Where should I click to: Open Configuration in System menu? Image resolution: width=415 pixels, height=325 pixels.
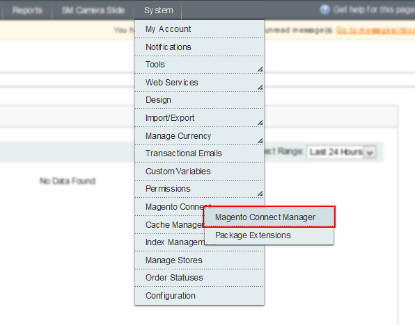point(199,296)
